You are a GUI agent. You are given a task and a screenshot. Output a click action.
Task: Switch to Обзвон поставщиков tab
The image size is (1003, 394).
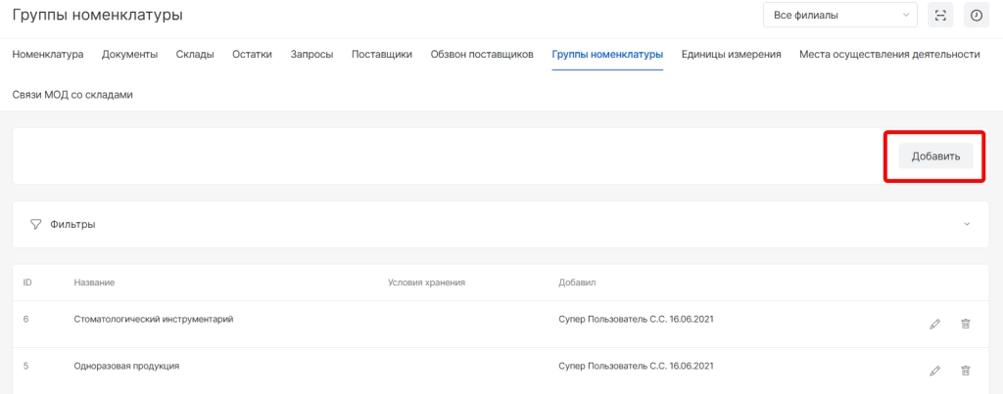[482, 55]
